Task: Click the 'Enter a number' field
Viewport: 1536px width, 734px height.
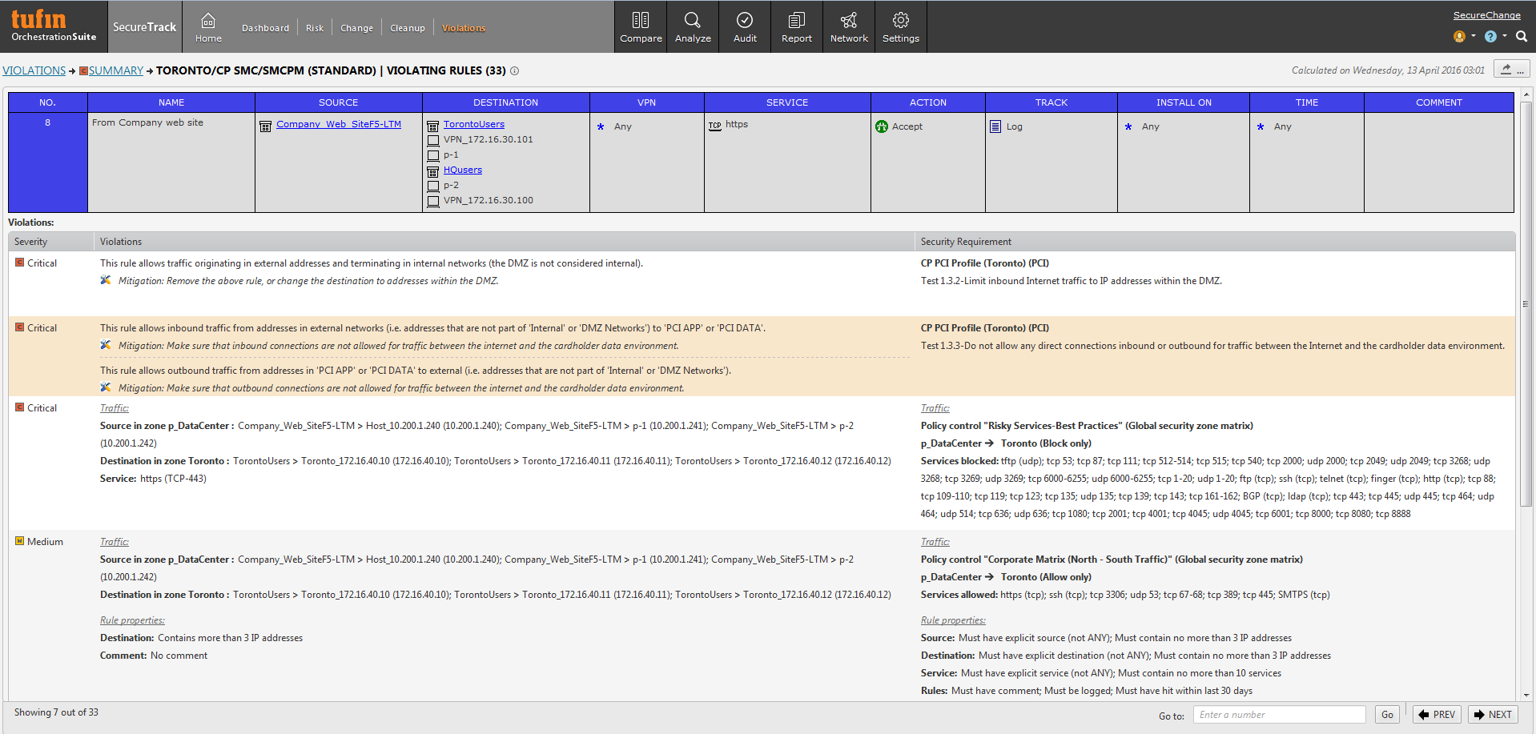Action: 1279,715
